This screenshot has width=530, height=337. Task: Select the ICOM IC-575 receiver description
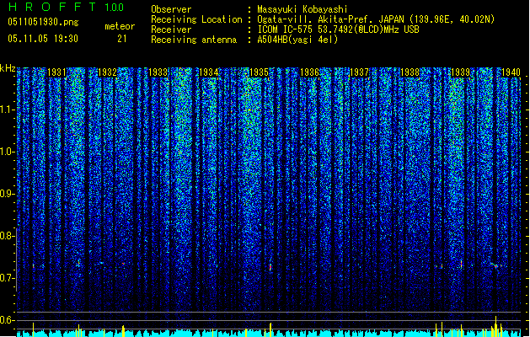[338, 29]
